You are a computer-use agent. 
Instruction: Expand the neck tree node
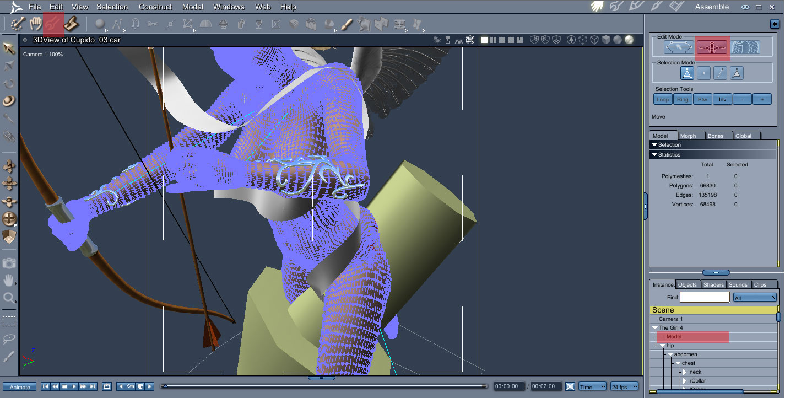click(685, 372)
